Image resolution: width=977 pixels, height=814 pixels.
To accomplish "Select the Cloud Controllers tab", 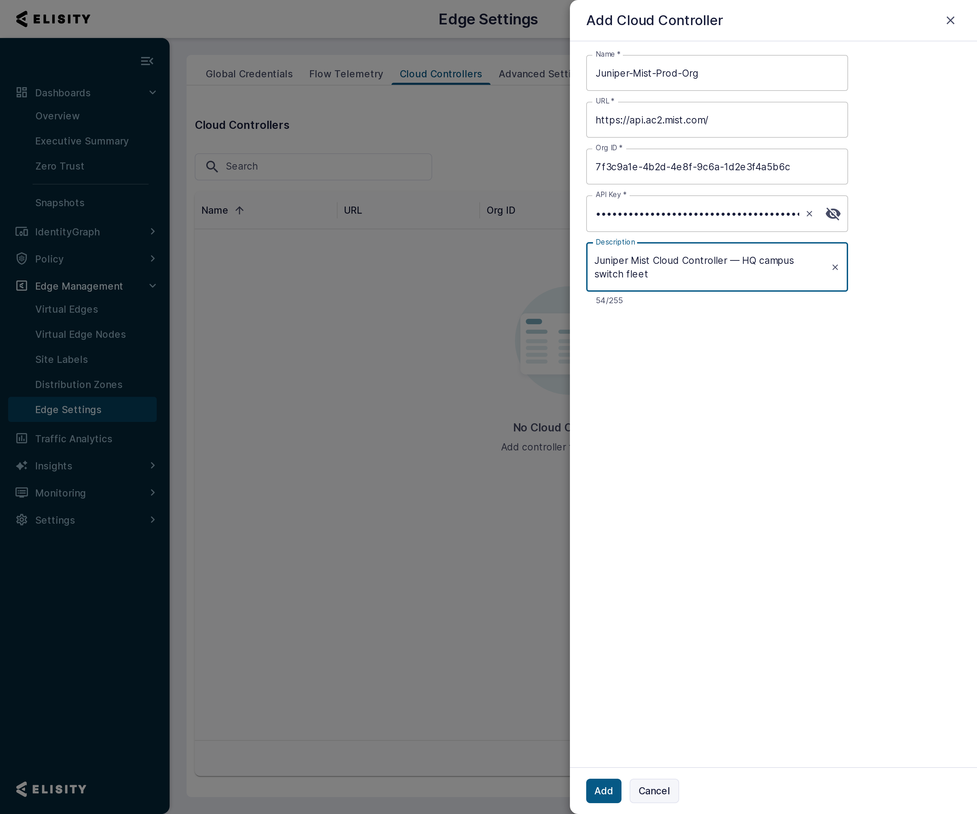I will (x=441, y=74).
